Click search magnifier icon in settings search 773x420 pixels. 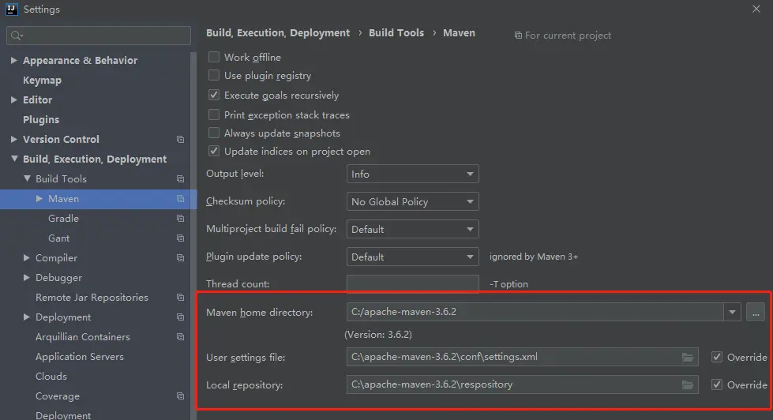click(17, 36)
